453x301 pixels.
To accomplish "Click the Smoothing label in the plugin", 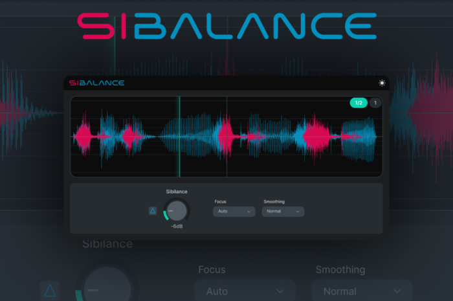I will pos(274,201).
